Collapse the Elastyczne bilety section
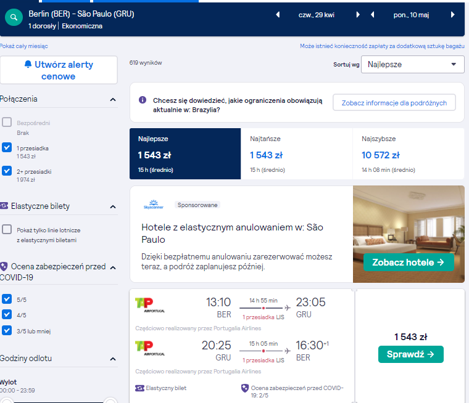 click(113, 206)
